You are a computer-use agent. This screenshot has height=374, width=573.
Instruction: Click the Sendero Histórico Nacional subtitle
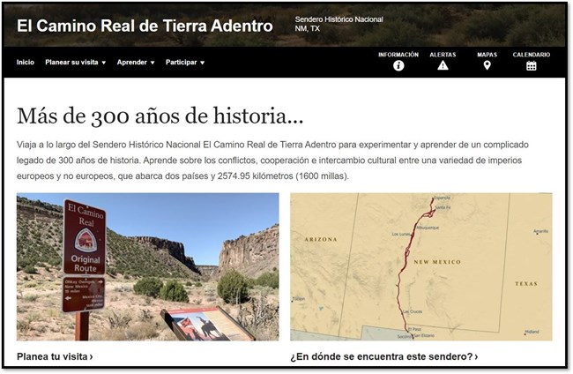[x=339, y=19]
